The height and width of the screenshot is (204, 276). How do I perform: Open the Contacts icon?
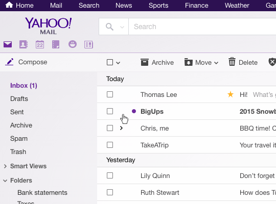(x=24, y=44)
